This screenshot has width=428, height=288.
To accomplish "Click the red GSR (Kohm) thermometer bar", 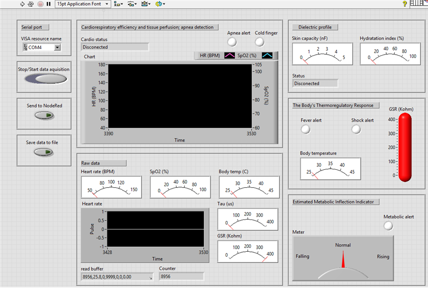I will (x=405, y=147).
